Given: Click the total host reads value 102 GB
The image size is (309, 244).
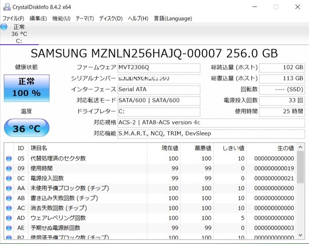Looking at the screenshot, I should click(x=282, y=68).
